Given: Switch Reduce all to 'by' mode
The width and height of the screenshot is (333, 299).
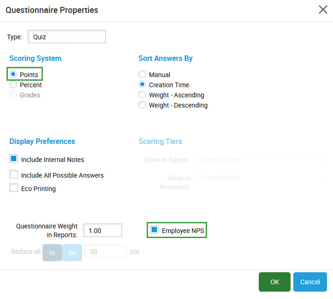Looking at the screenshot, I should [x=72, y=252].
